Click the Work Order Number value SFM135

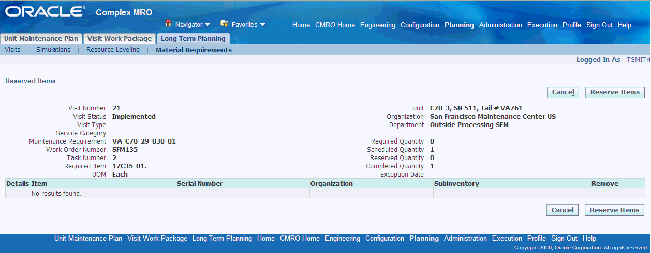pos(125,150)
